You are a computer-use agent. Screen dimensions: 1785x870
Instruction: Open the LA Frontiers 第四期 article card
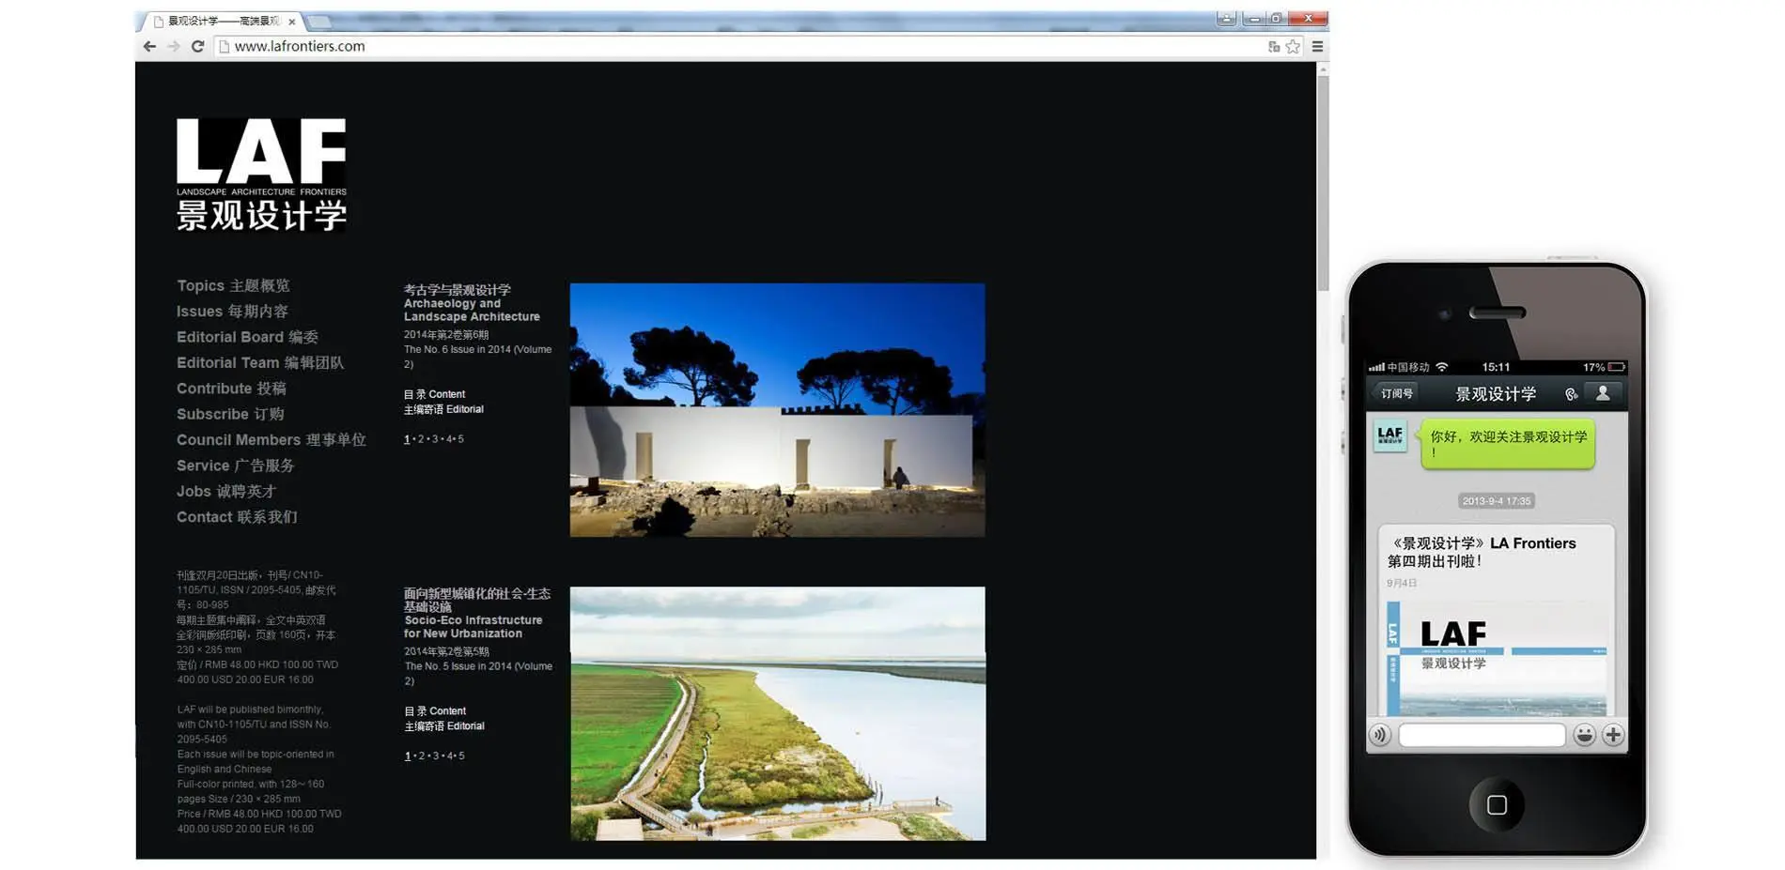1496,620
